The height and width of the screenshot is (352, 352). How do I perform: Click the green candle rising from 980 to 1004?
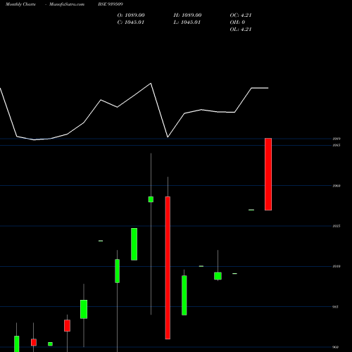coord(184,295)
